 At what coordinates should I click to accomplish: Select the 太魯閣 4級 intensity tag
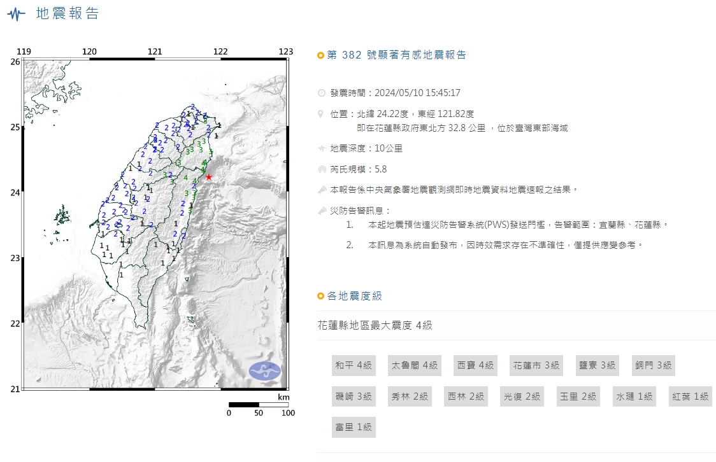(x=414, y=365)
